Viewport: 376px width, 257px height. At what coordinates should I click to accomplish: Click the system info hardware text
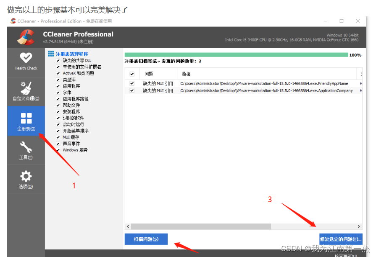coord(292,40)
